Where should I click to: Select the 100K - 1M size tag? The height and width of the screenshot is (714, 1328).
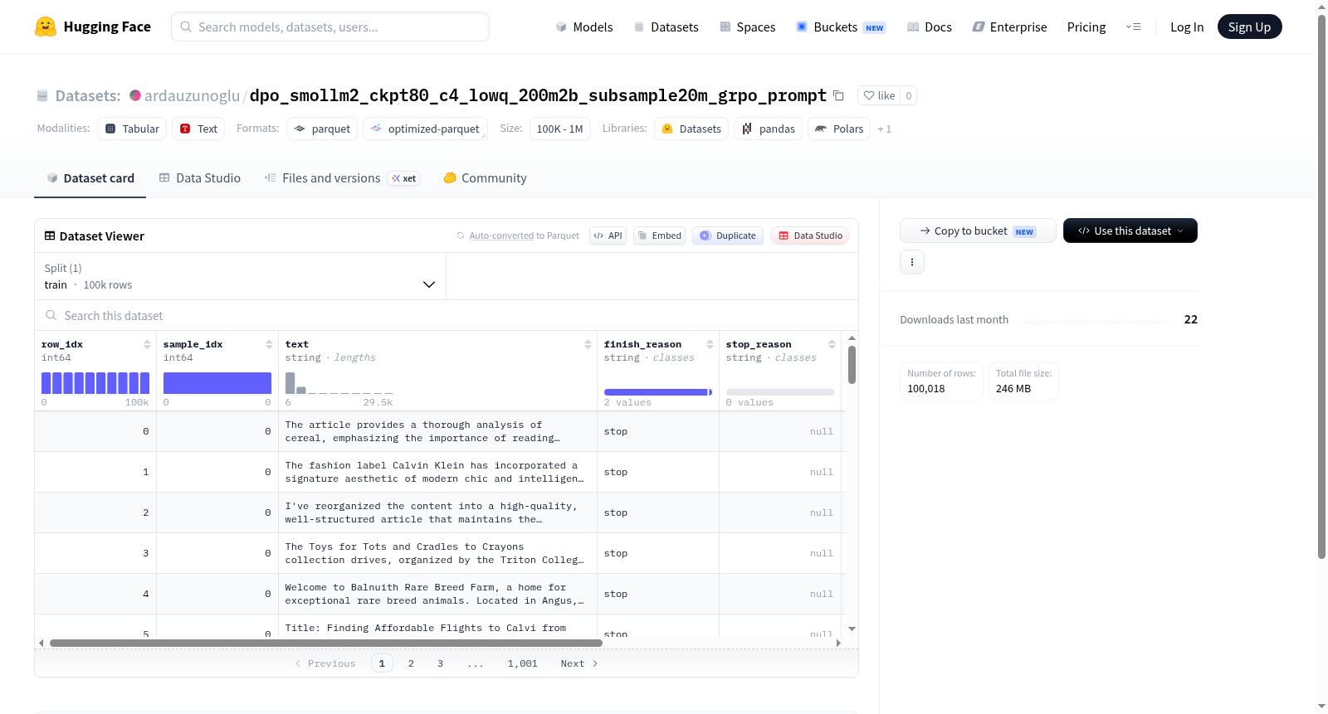coord(559,129)
